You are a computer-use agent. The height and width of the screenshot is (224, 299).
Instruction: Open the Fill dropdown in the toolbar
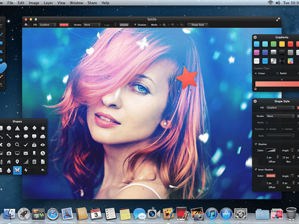pyautogui.click(x=47, y=25)
